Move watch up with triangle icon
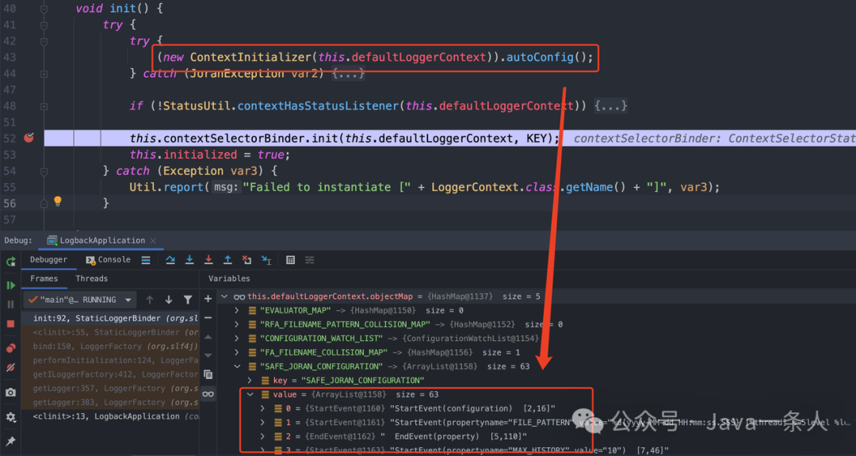This screenshot has width=856, height=456. click(208, 337)
